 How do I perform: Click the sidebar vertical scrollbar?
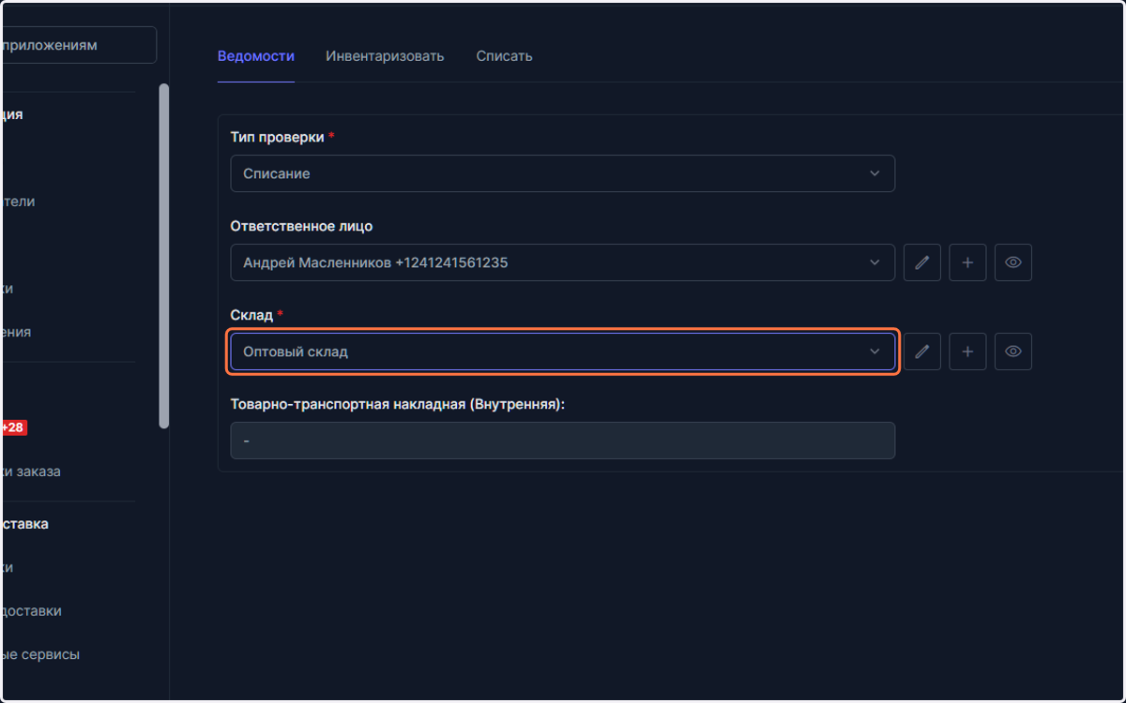[164, 256]
